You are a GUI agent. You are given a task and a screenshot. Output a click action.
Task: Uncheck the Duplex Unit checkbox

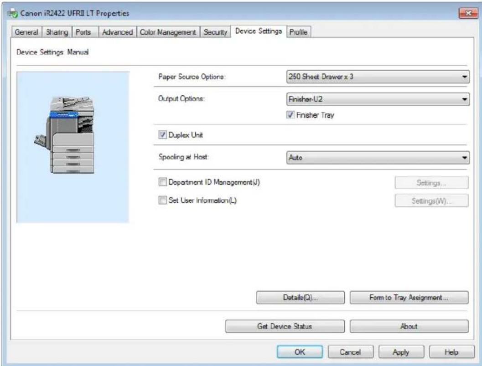[163, 135]
